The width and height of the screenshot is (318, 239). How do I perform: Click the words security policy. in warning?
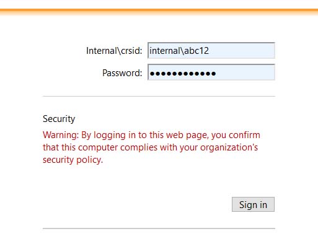coord(73,160)
